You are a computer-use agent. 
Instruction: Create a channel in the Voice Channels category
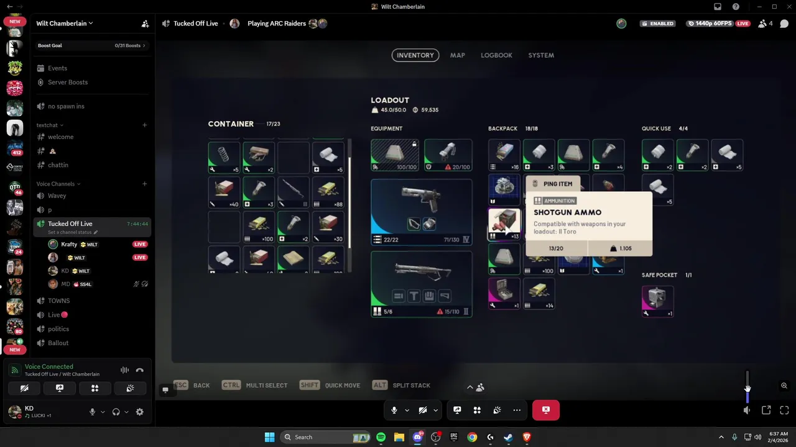click(144, 184)
